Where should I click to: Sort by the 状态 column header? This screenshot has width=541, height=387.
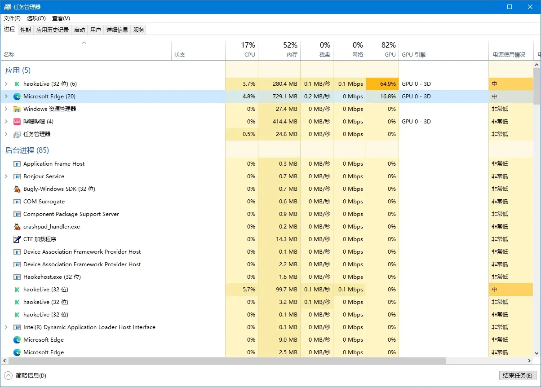pos(198,50)
